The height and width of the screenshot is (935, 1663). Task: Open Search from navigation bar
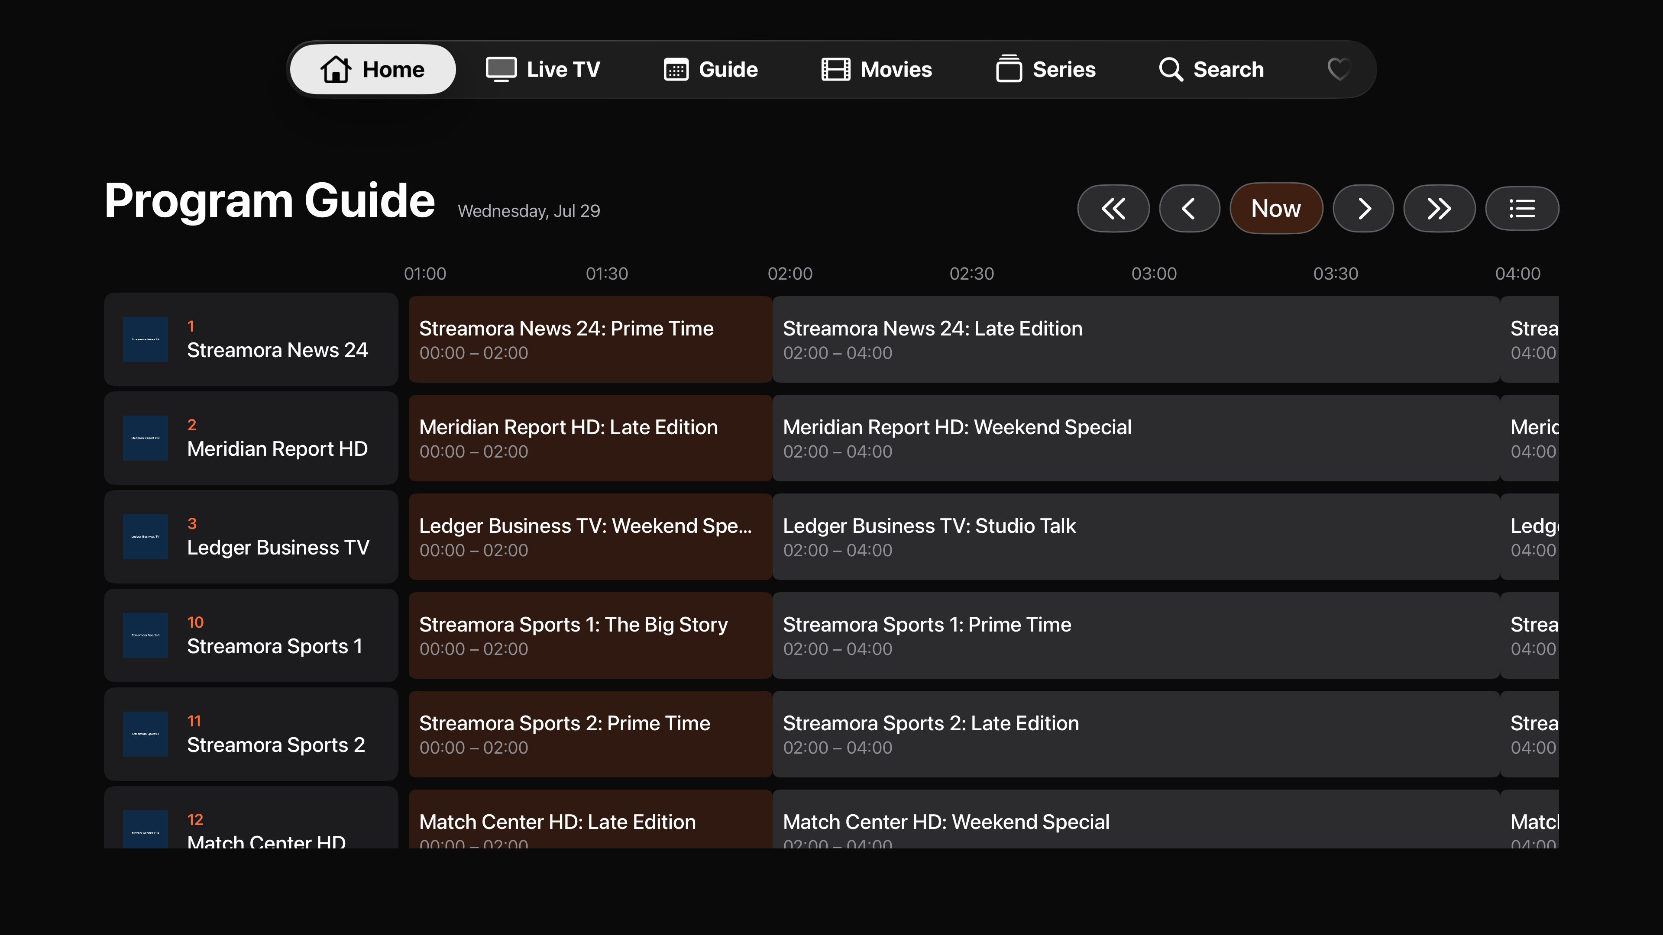[1211, 69]
